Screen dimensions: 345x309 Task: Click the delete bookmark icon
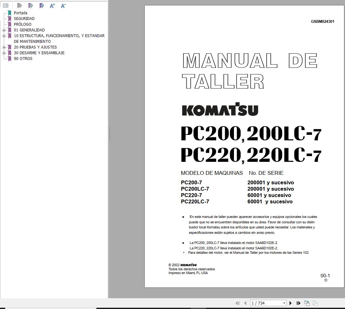coord(19,6)
